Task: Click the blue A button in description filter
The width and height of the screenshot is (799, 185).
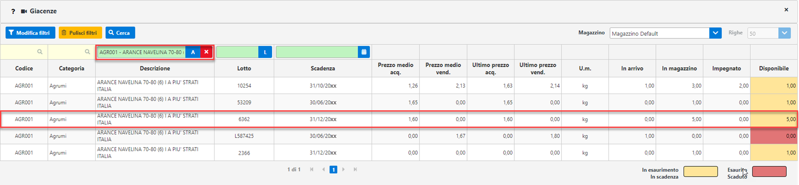Action: pyautogui.click(x=193, y=52)
